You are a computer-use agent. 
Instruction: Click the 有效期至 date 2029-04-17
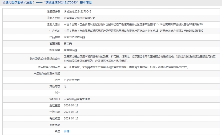[71, 118]
